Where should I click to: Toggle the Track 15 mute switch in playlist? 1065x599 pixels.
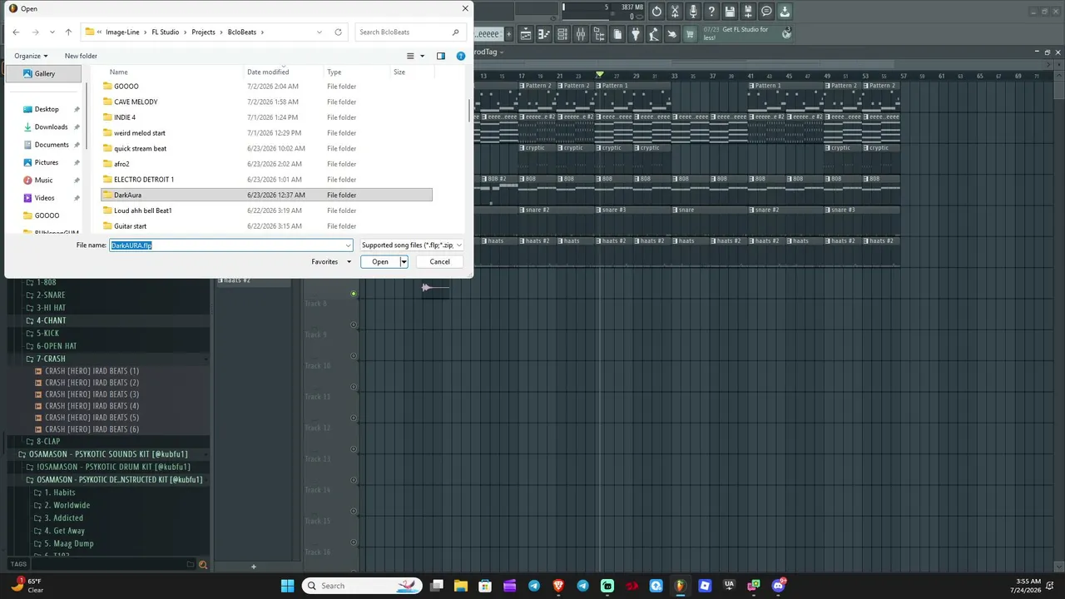pos(354,512)
